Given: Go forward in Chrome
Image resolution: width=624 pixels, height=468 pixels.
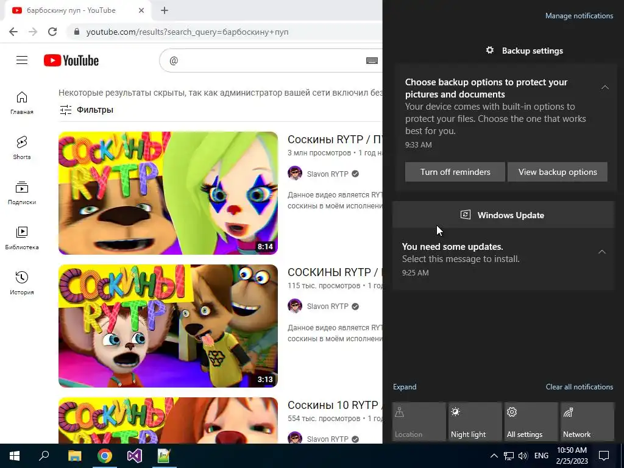Looking at the screenshot, I should pos(33,32).
